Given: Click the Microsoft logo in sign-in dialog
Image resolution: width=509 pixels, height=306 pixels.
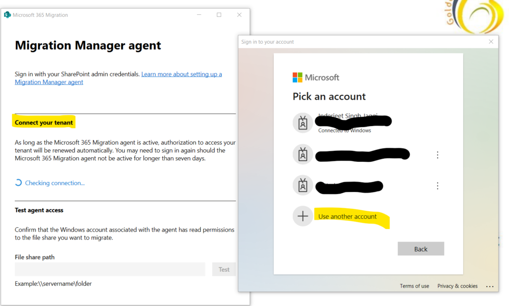Looking at the screenshot, I should [x=316, y=78].
